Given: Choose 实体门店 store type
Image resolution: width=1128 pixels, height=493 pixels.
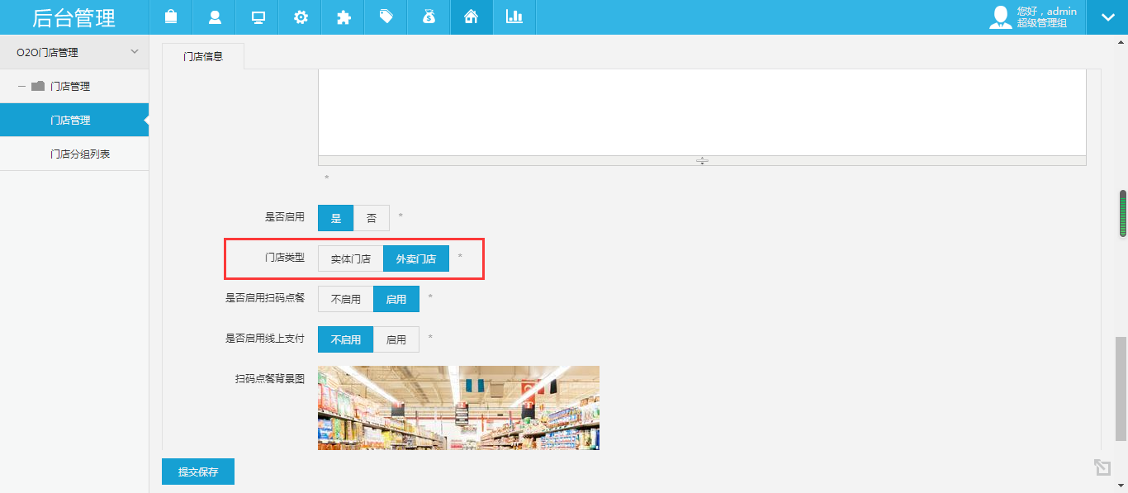Looking at the screenshot, I should [x=351, y=258].
